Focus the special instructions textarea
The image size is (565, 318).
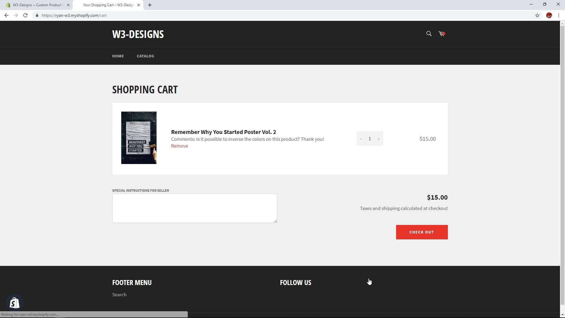click(x=195, y=208)
